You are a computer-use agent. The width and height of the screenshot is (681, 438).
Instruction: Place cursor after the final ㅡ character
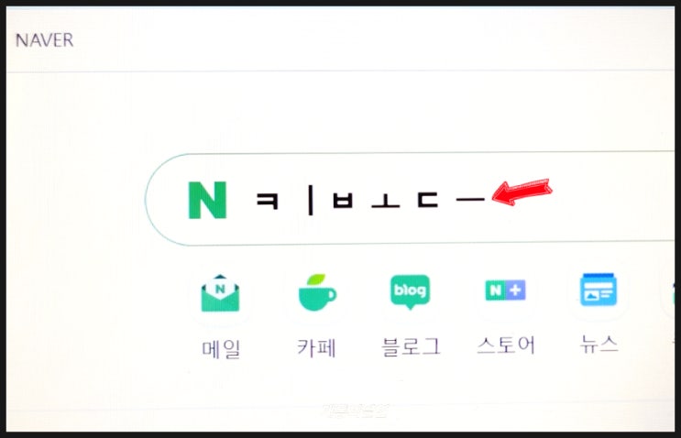coord(488,199)
